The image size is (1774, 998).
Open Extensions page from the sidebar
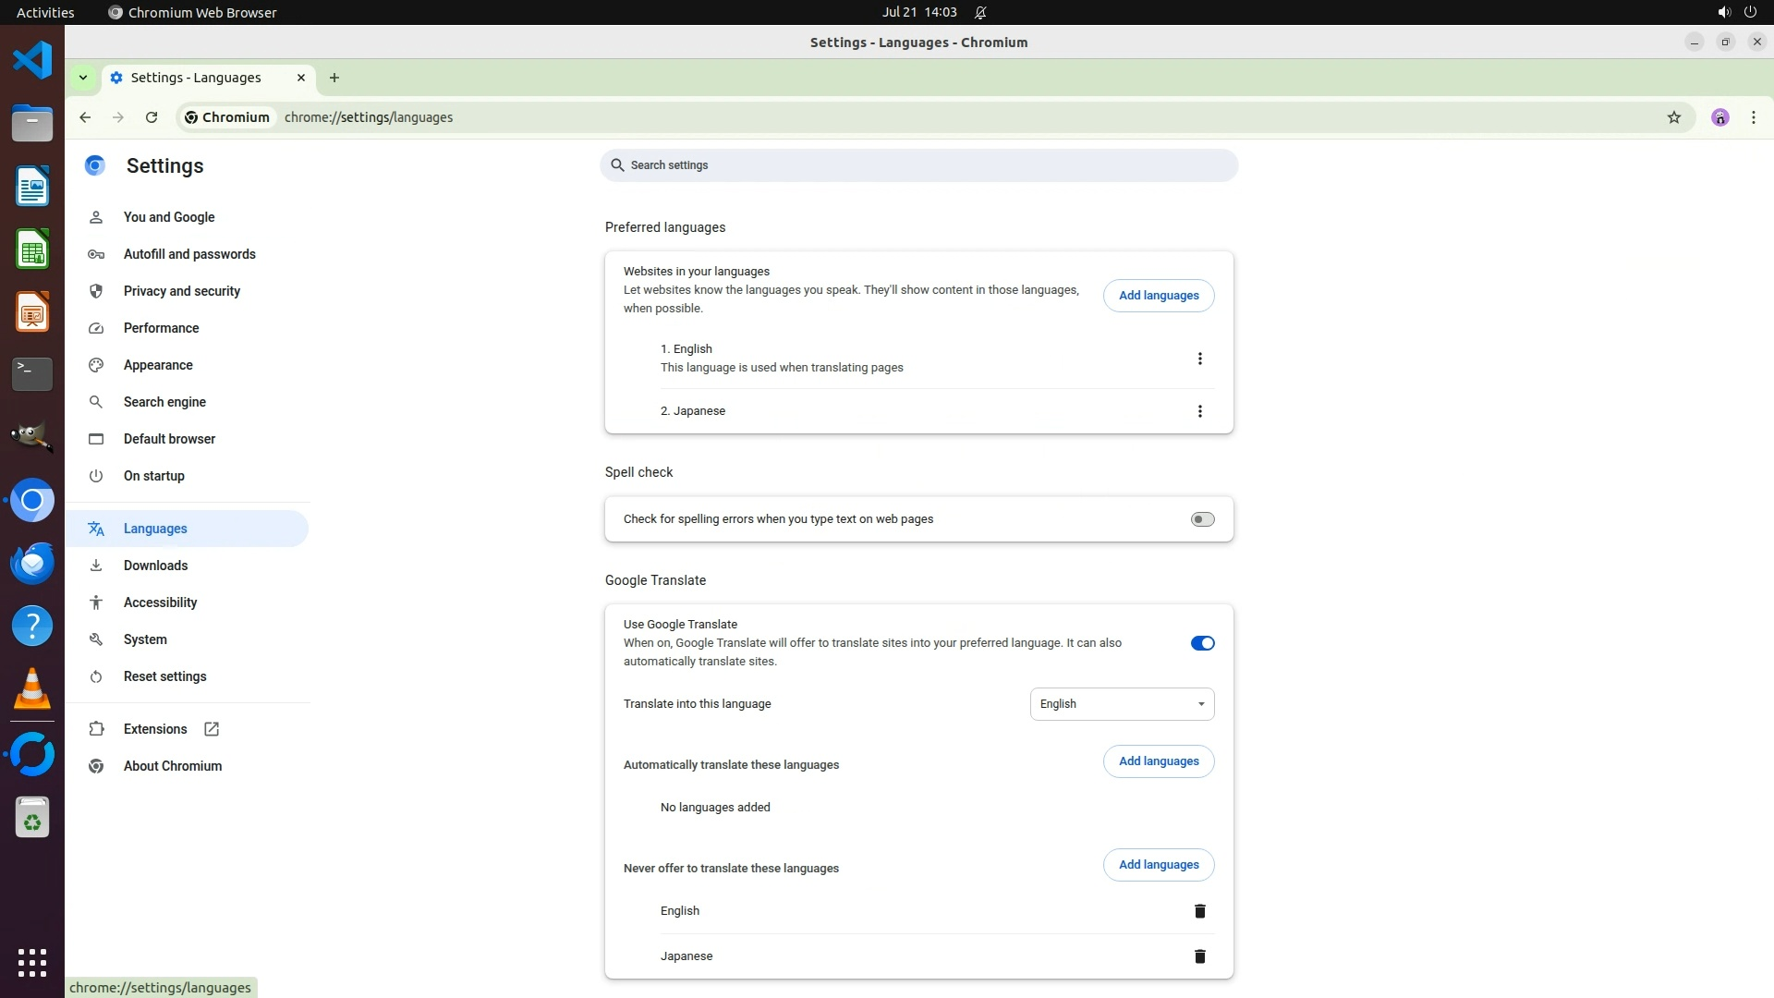coord(155,729)
